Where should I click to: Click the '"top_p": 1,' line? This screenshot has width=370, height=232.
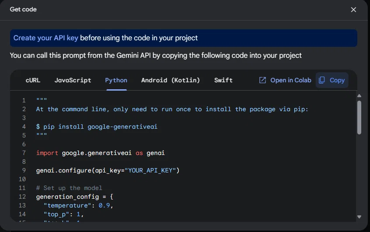64,214
